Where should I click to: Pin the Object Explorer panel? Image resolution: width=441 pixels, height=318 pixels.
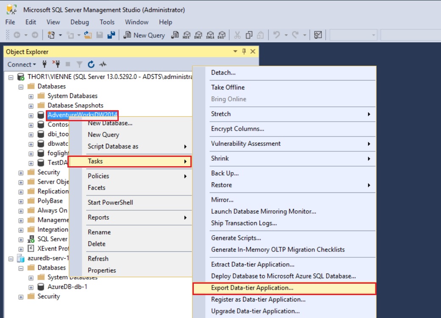point(244,51)
